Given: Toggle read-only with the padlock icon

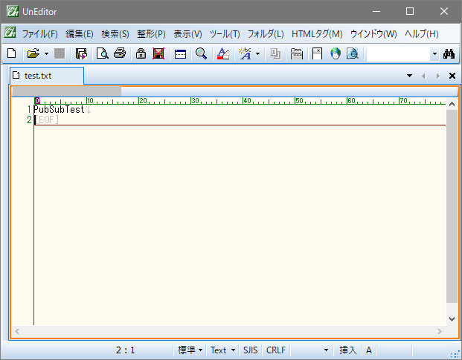Looking at the screenshot, I should (141, 53).
